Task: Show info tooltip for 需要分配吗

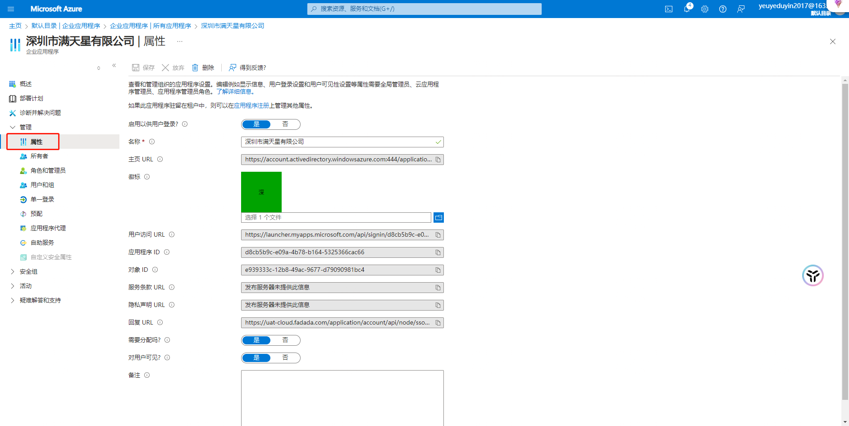Action: coord(167,340)
